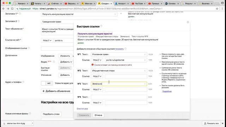Switch to the Business browser tab

pos(206,4)
